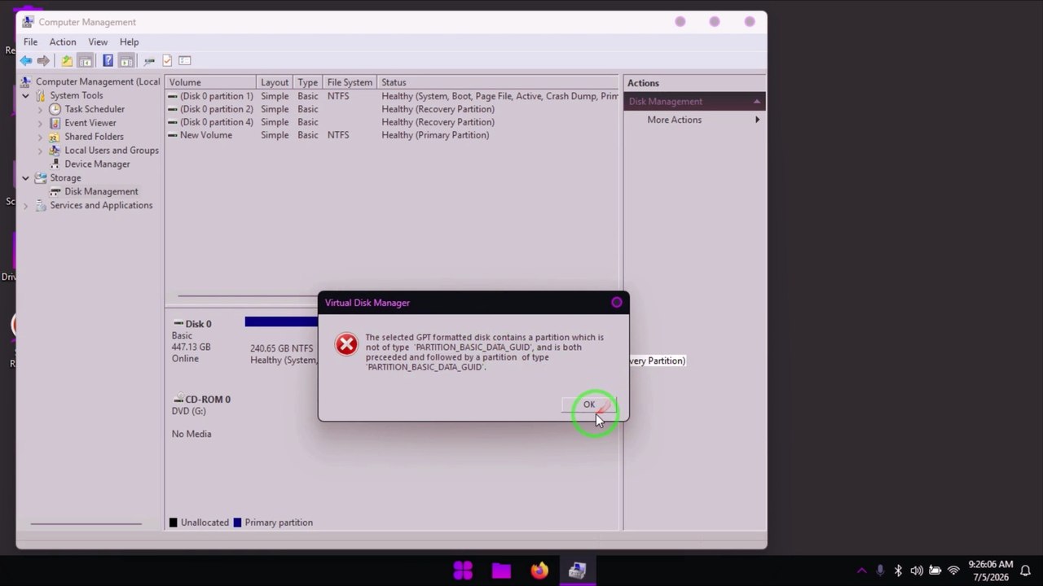Click the Bluetooth tray icon
The image size is (1043, 586).
point(898,571)
